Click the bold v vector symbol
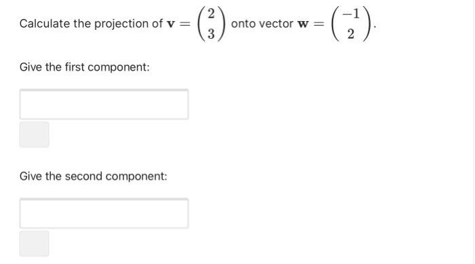The height and width of the screenshot is (264, 475). tap(171, 24)
